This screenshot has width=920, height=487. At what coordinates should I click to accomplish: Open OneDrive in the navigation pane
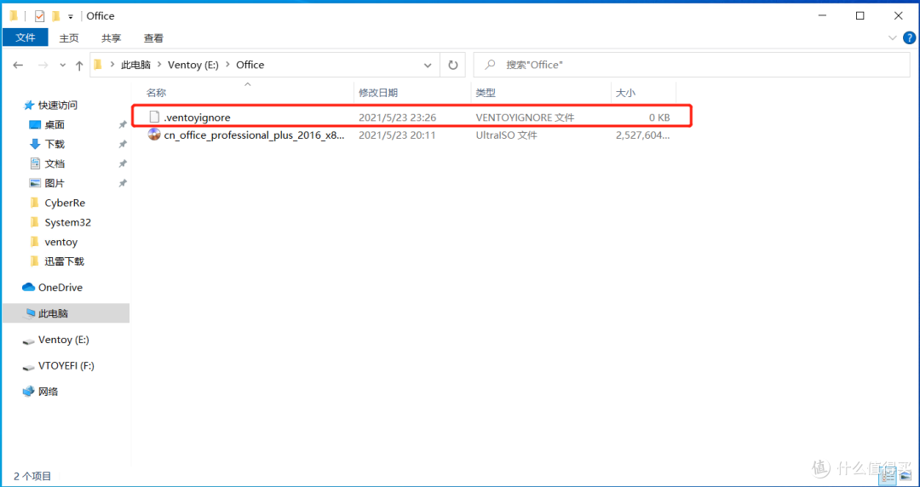pos(60,288)
